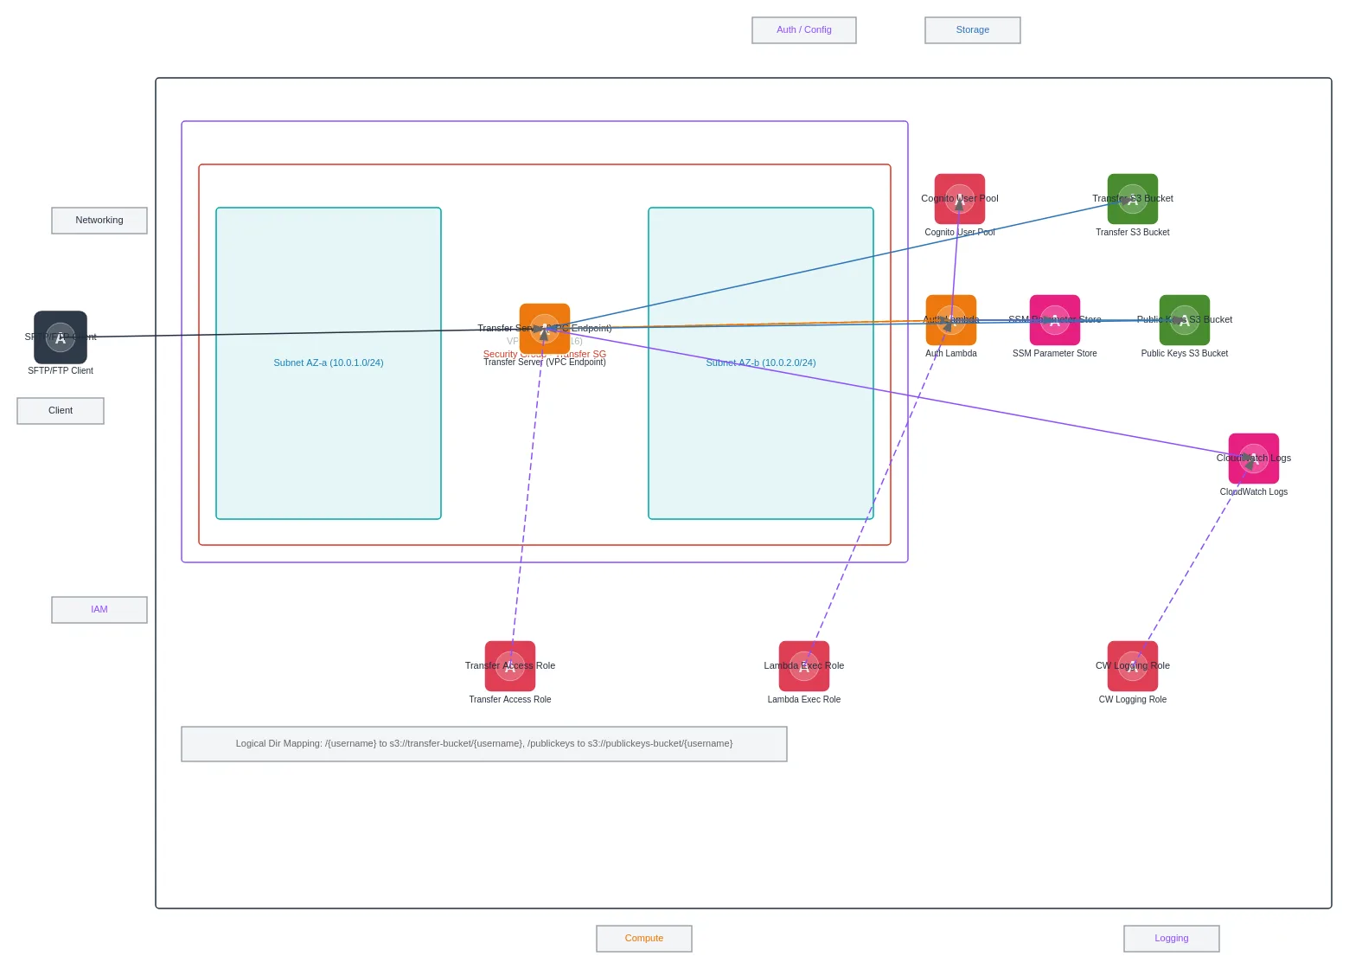1349x969 pixels.
Task: Click the 'Transfer S3 Bucket' caption below icon
Action: click(1133, 233)
